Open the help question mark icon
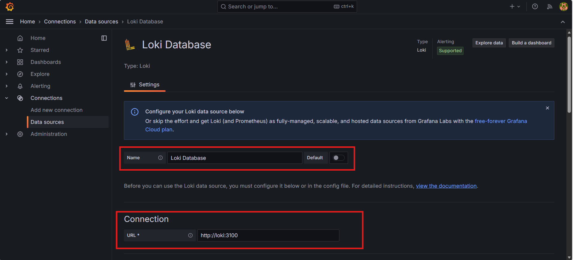The image size is (573, 260). click(x=535, y=7)
